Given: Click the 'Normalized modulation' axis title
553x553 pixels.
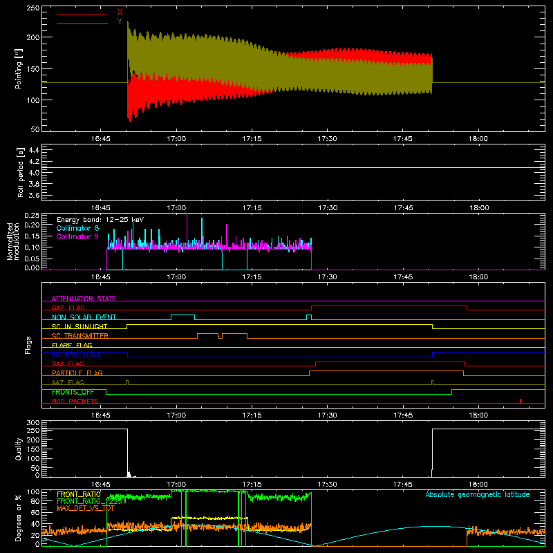Looking at the screenshot, I should pyautogui.click(x=12, y=241).
